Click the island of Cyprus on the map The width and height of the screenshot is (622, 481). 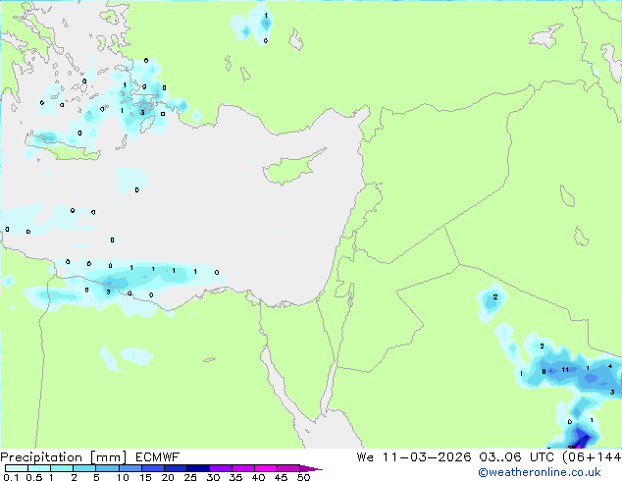pyautogui.click(x=292, y=168)
